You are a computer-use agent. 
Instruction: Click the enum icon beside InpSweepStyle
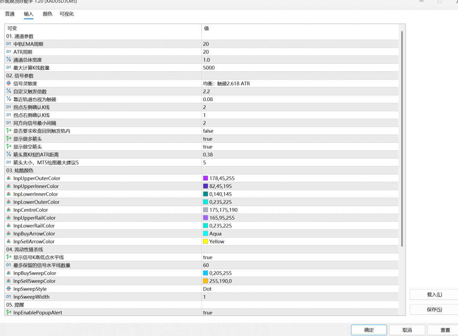coord(9,289)
